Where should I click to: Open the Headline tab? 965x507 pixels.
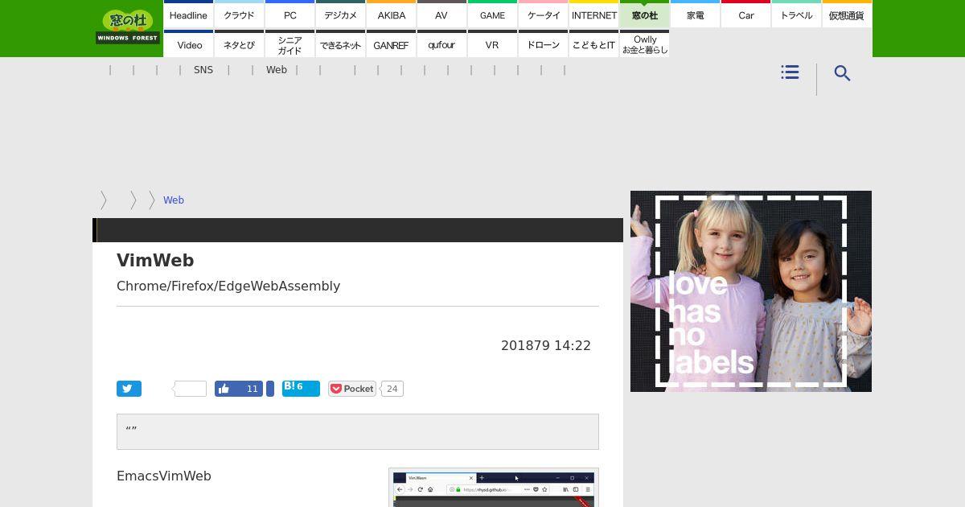coord(189,14)
